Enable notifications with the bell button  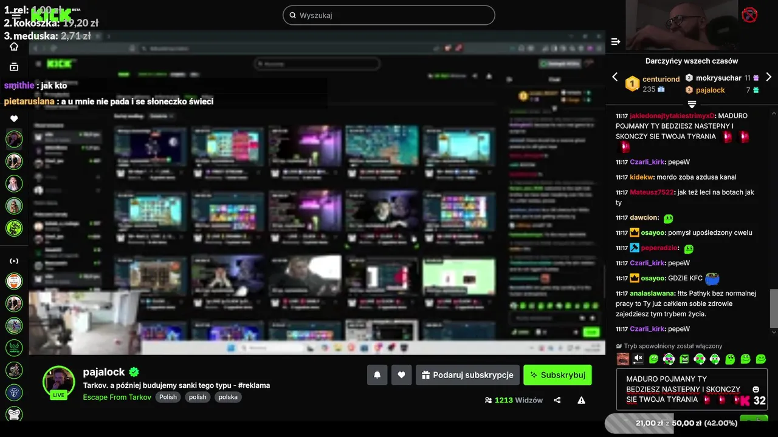point(377,375)
